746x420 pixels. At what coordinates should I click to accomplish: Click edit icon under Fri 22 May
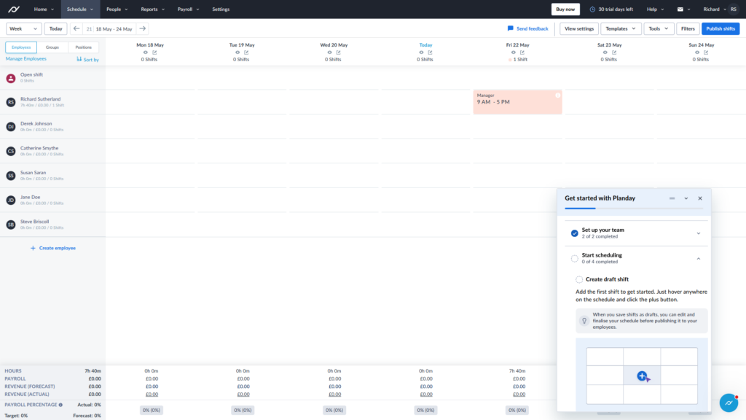(522, 52)
